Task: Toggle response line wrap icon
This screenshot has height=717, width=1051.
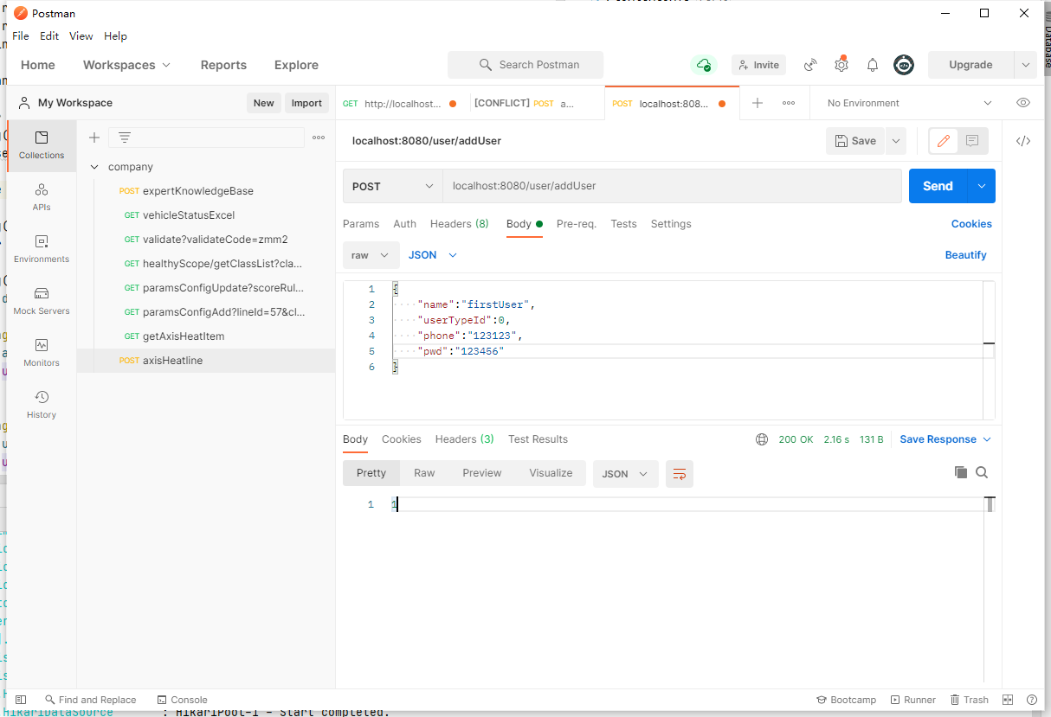Action: tap(680, 474)
